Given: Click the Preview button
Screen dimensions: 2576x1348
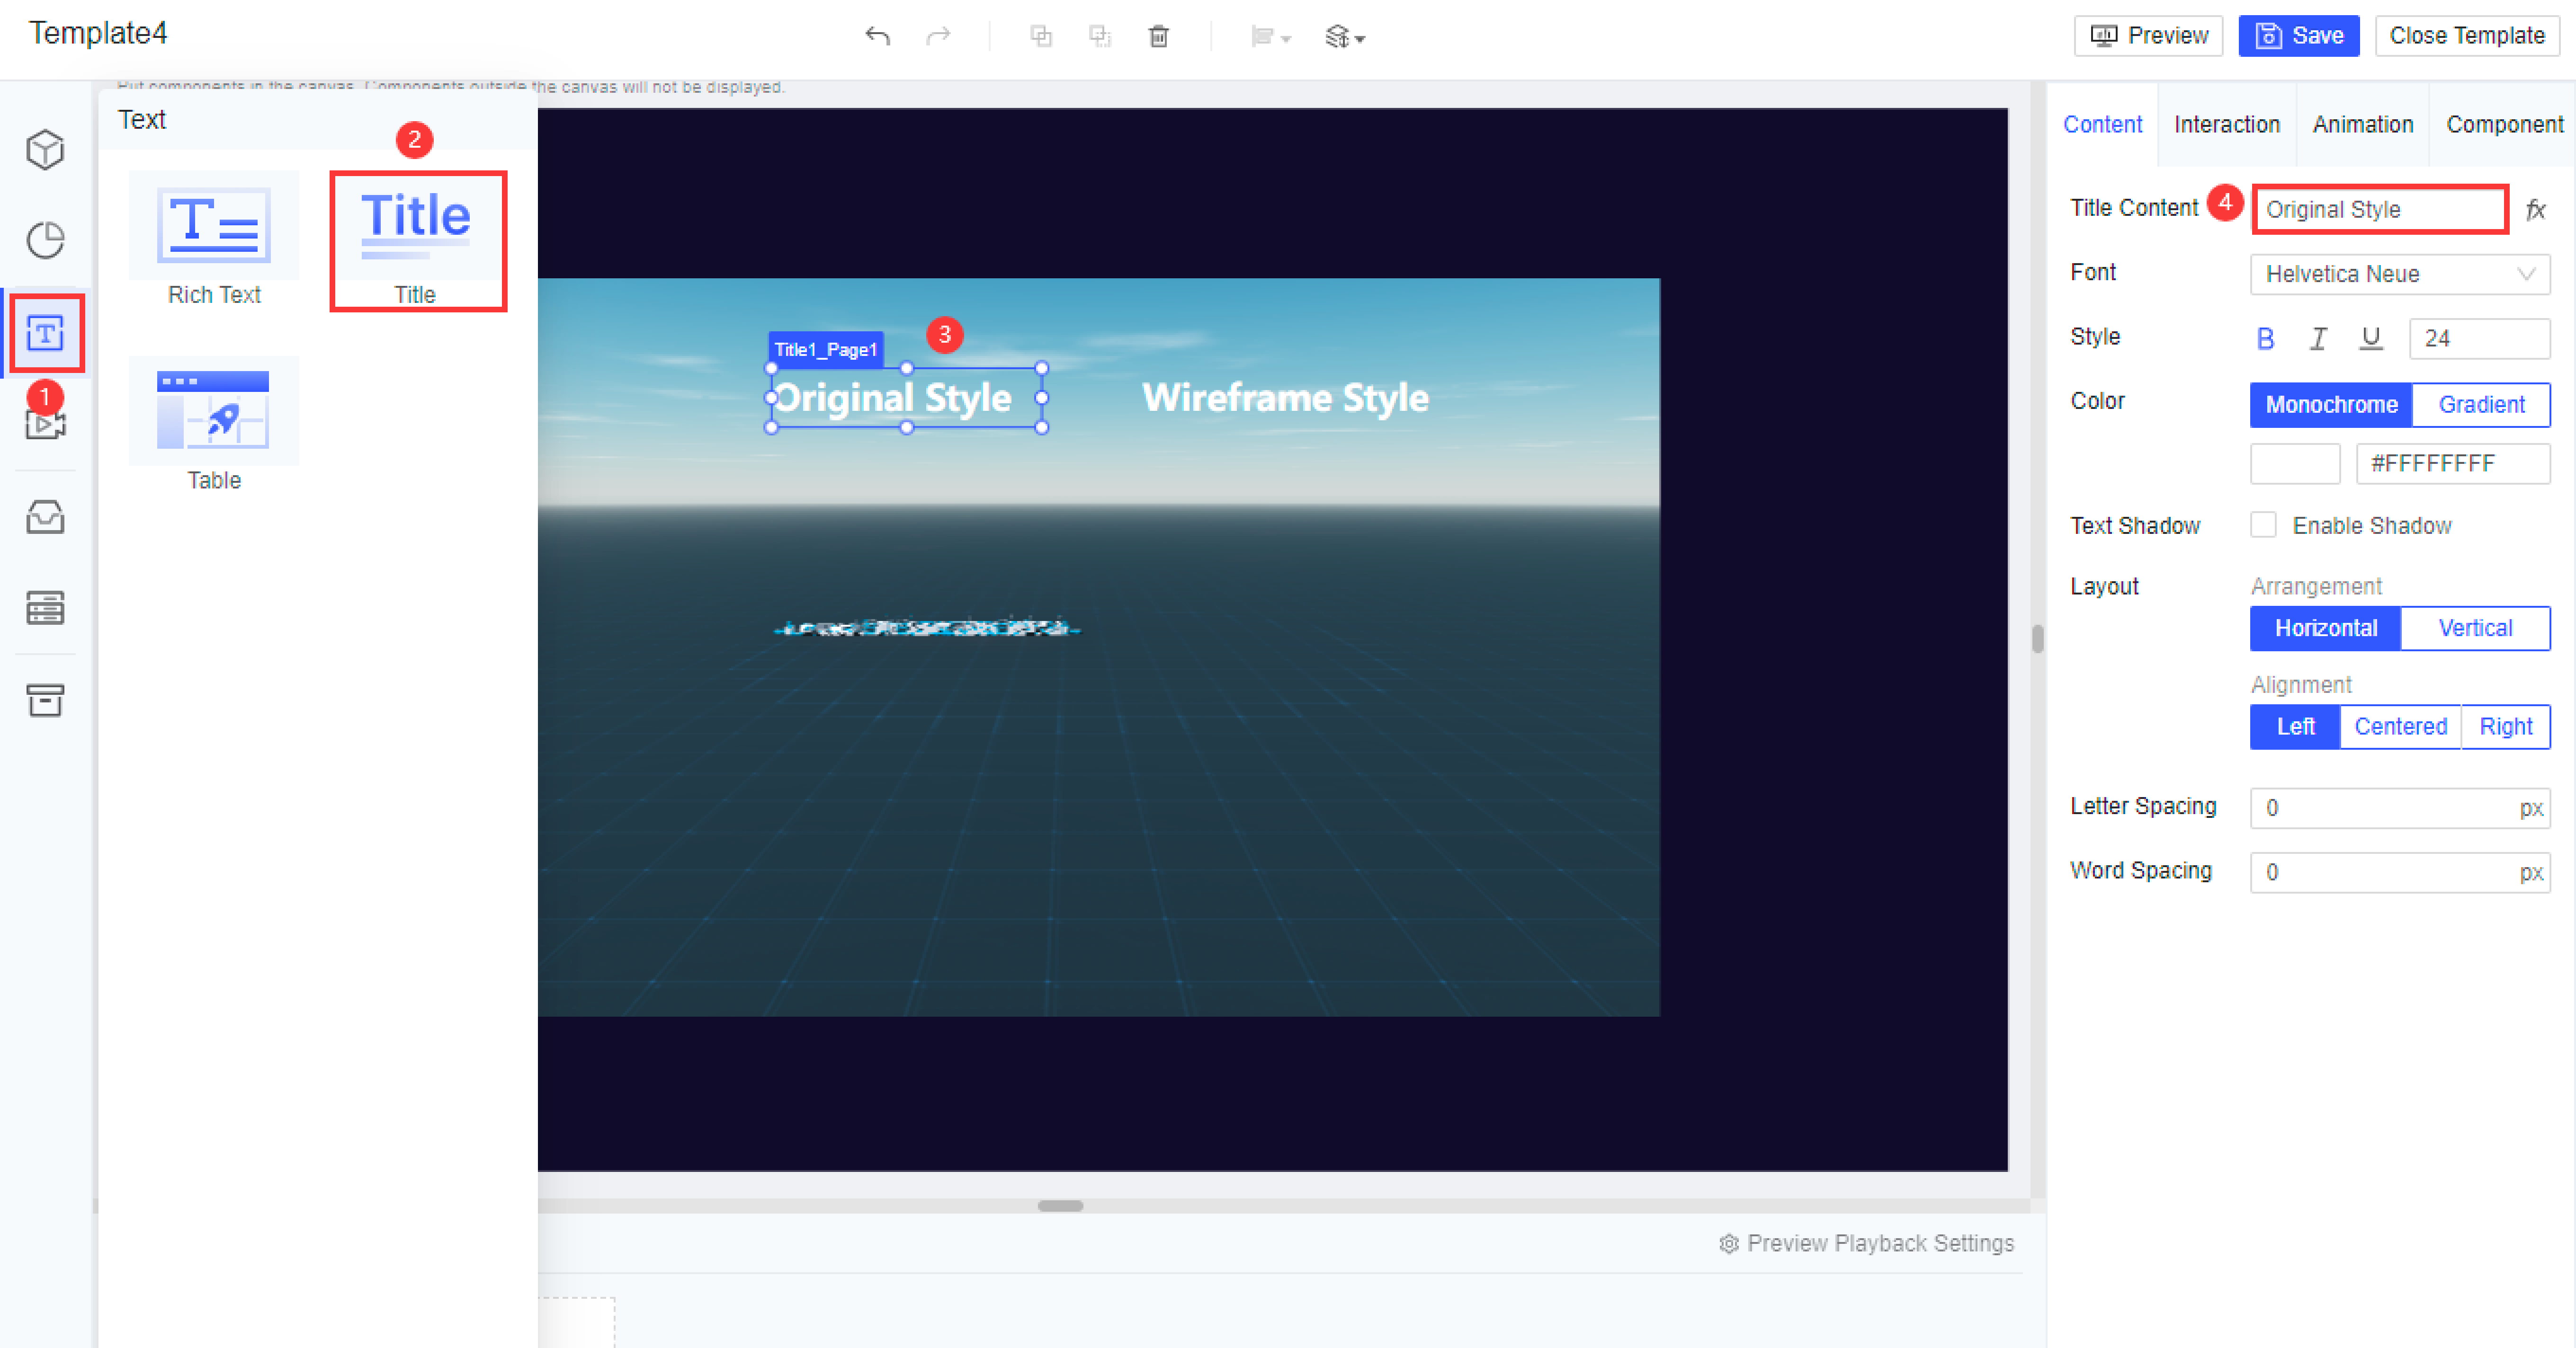Looking at the screenshot, I should point(2148,36).
